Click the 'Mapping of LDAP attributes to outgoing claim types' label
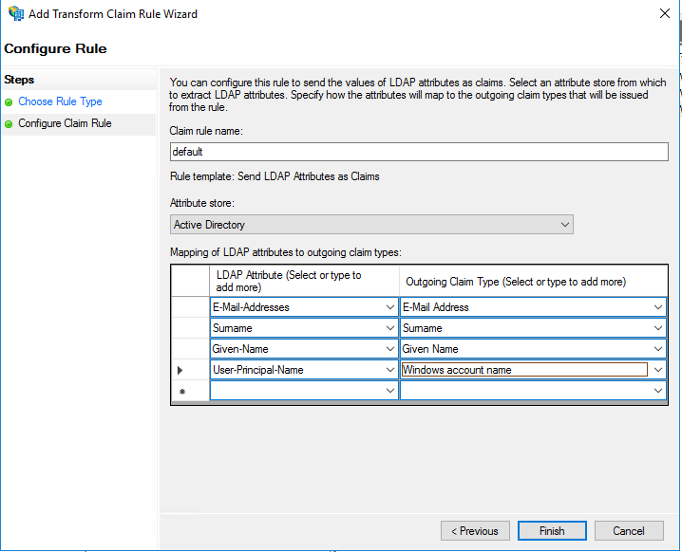The image size is (682, 552). tap(286, 252)
